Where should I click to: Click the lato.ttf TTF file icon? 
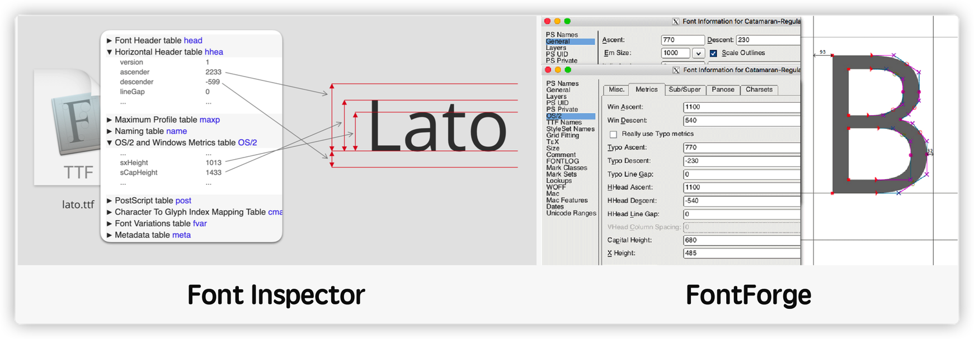pos(67,127)
